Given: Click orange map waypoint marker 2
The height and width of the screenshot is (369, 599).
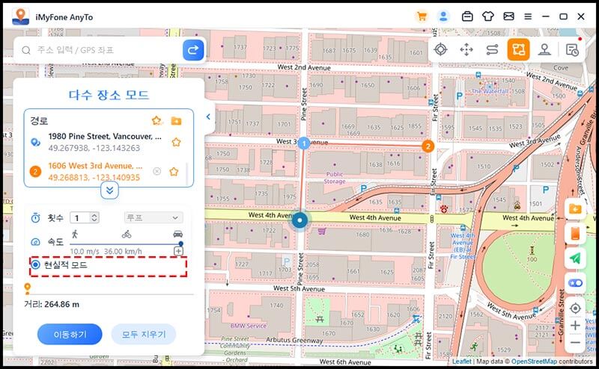Looking at the screenshot, I should click(x=428, y=146).
